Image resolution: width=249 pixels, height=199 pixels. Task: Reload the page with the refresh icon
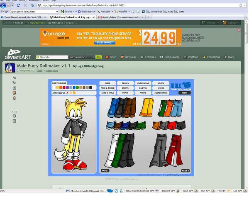18,5
